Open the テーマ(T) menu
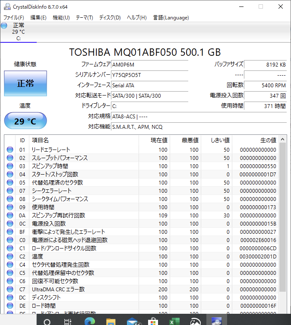 tap(84, 18)
